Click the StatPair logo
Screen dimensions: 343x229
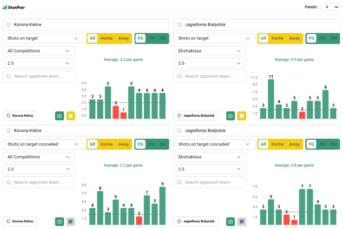[x=14, y=7]
